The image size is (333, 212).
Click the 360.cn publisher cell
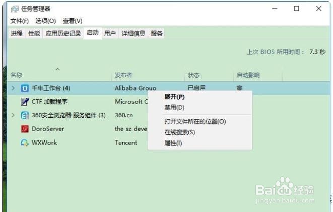point(124,115)
